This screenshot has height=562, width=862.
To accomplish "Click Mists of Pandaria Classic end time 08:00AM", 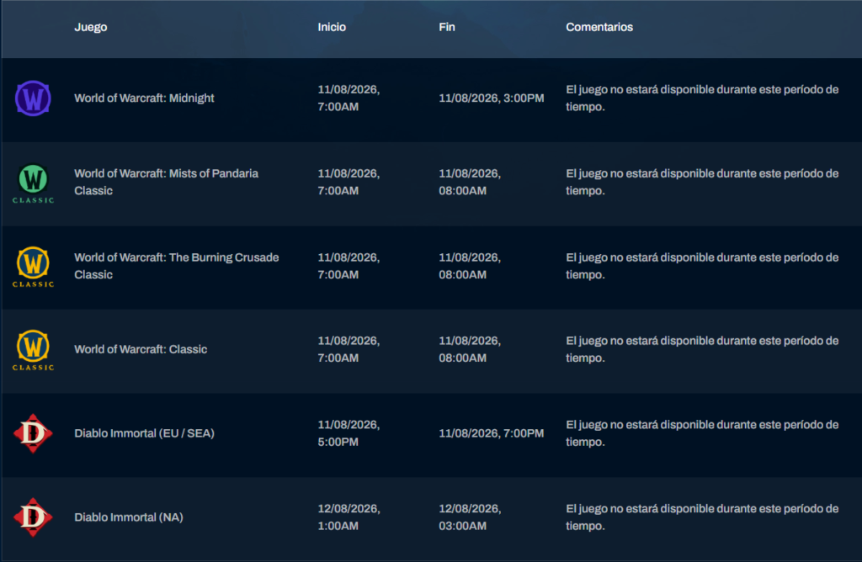I will [470, 182].
